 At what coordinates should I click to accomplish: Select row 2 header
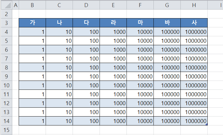(6, 14)
